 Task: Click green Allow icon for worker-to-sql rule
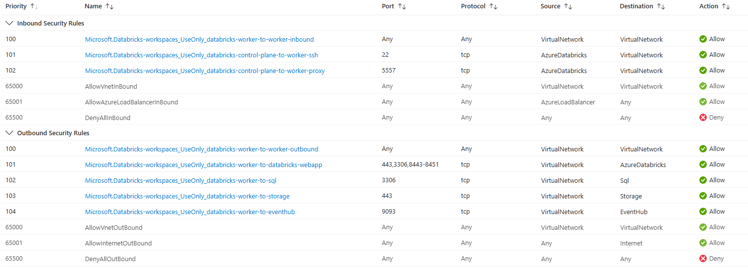(703, 180)
